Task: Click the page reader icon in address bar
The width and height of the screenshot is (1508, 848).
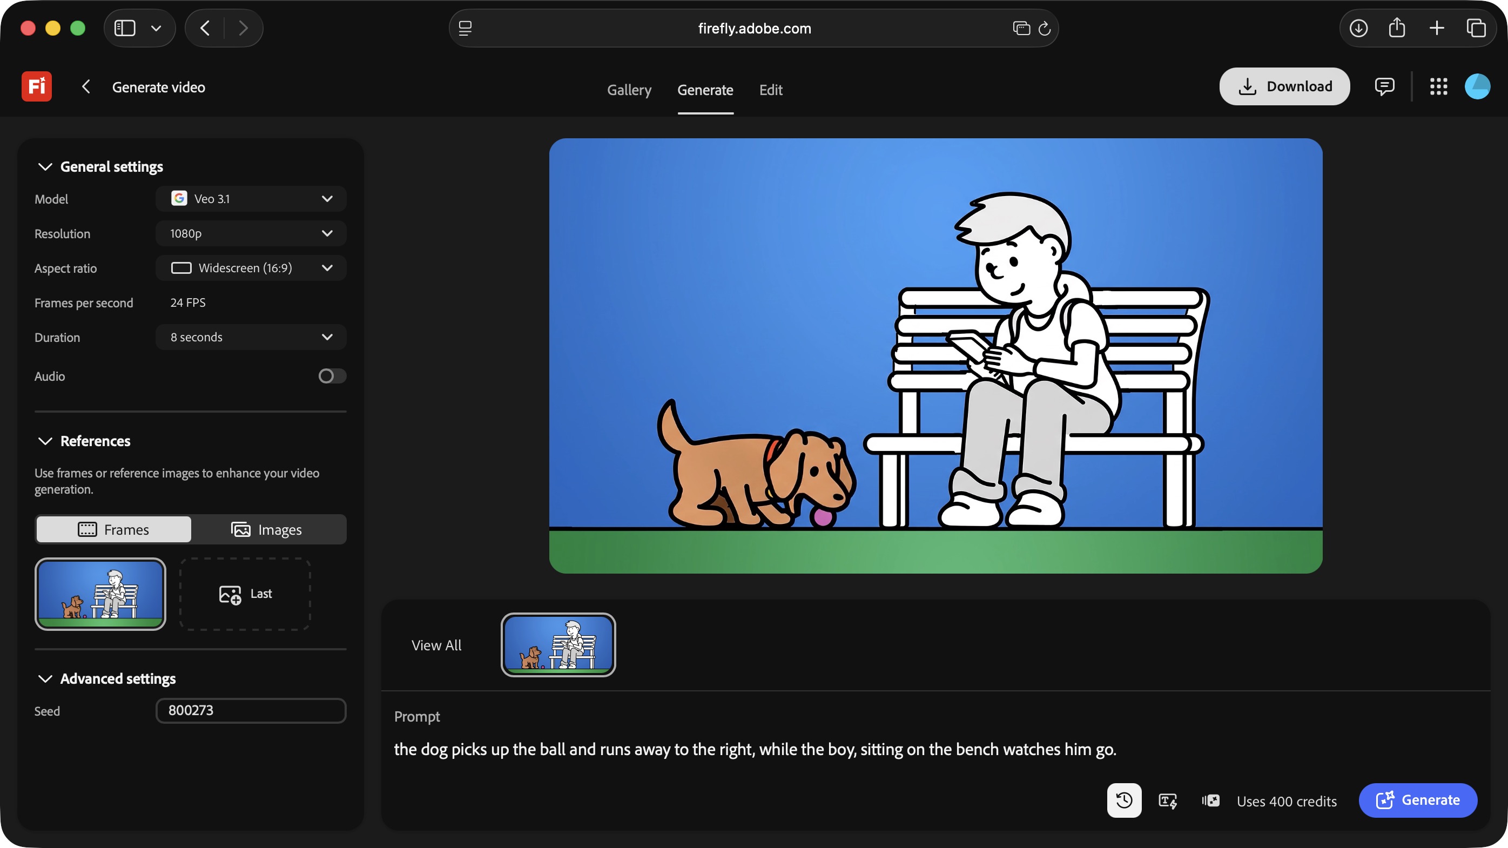Action: click(465, 28)
